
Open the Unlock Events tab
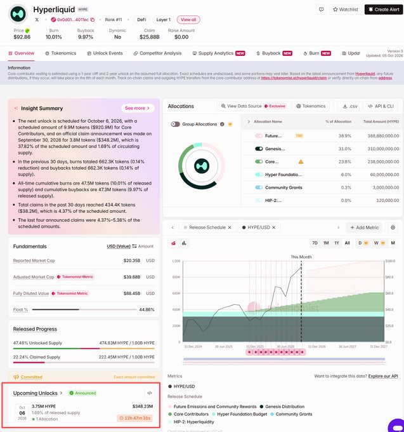[105, 53]
